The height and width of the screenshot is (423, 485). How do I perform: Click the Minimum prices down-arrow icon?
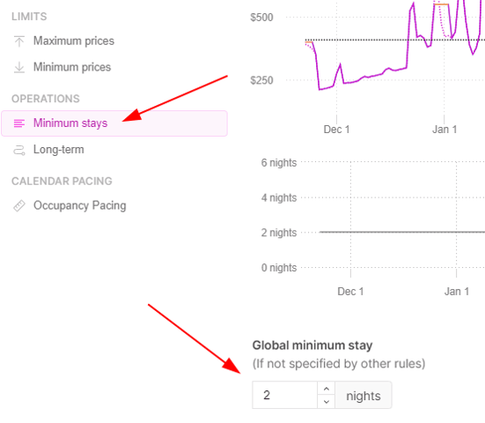[19, 67]
